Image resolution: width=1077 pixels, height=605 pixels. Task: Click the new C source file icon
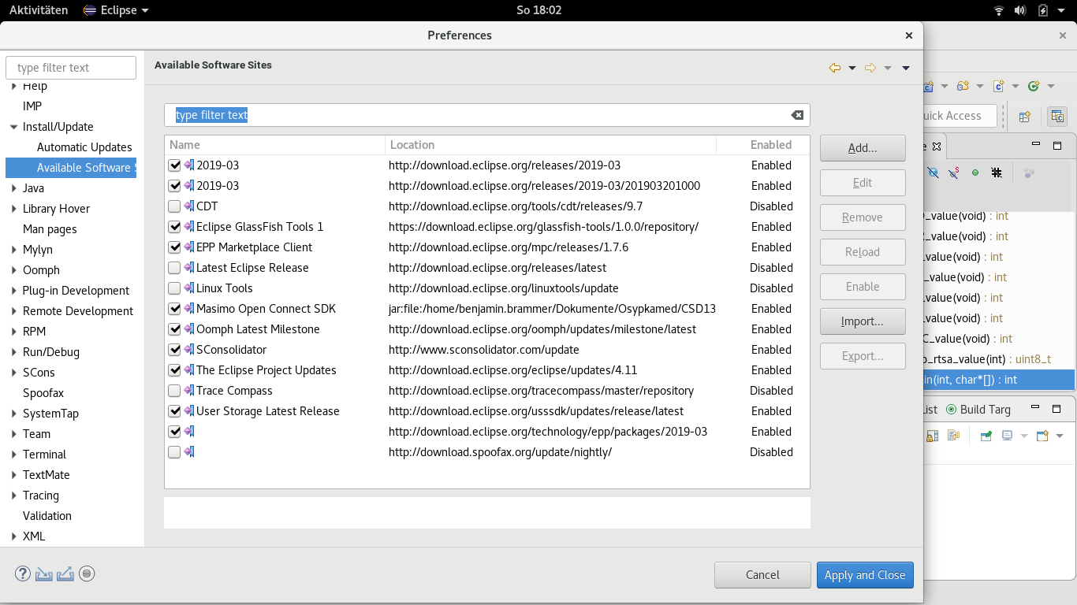(998, 86)
